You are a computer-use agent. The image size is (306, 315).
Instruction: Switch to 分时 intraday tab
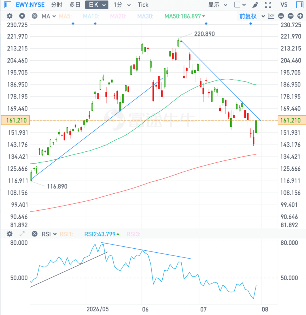(57, 5)
